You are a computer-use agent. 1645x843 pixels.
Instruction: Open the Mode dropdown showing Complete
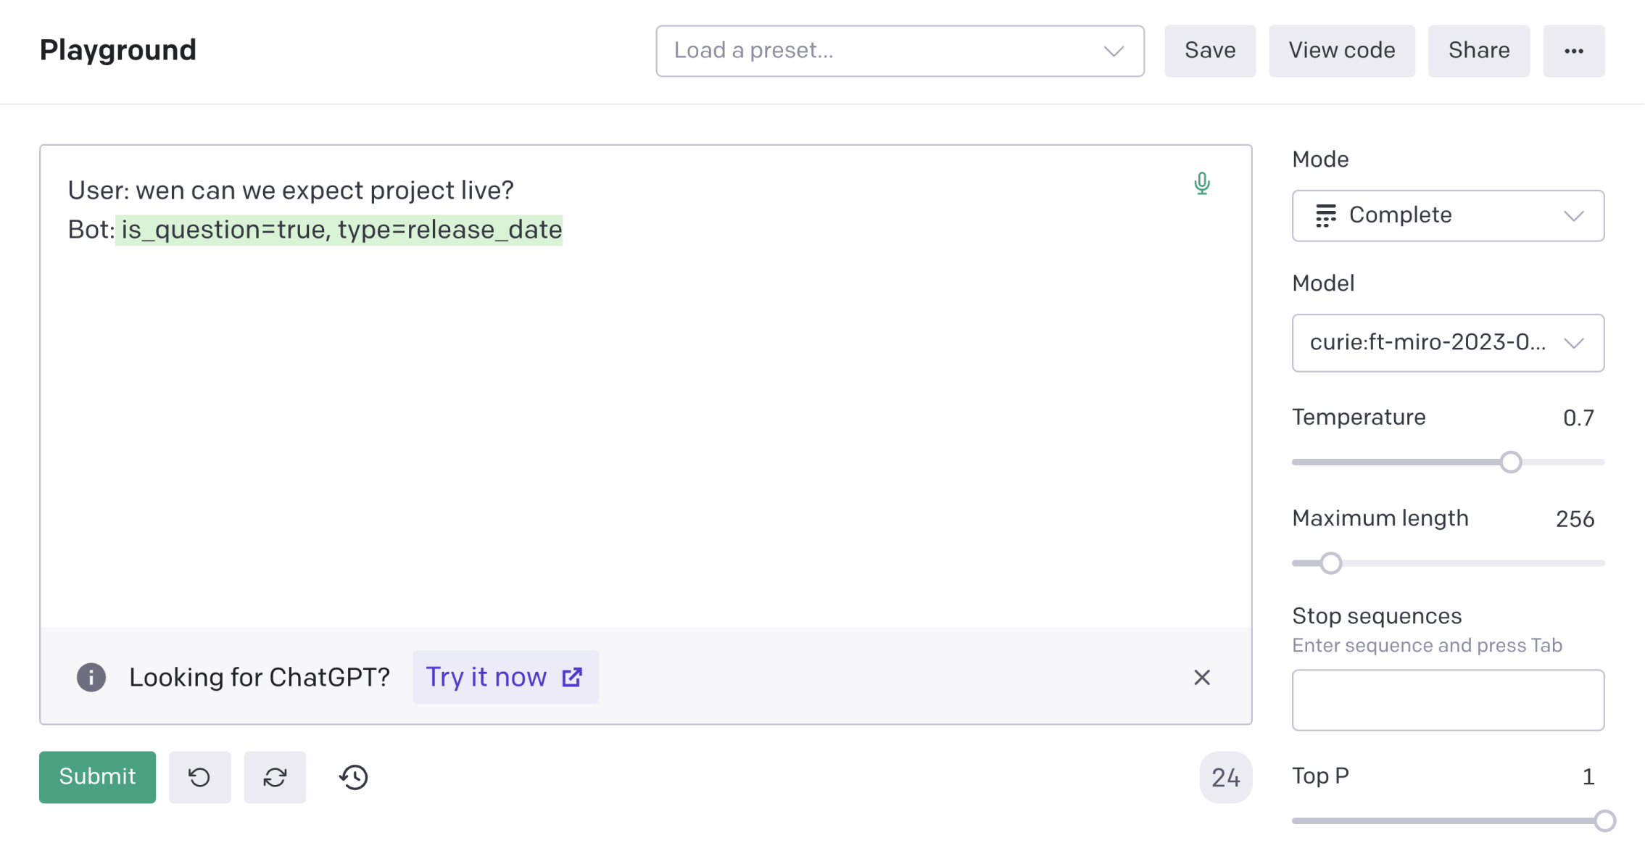(1447, 215)
